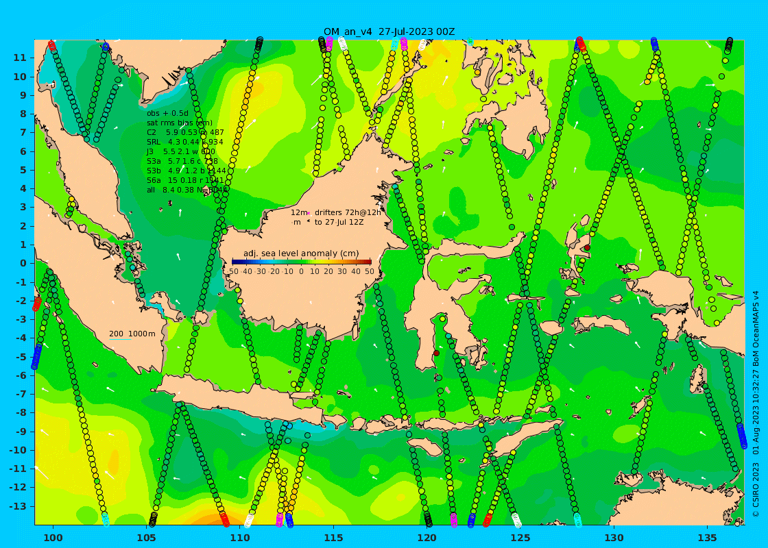Click latitude label 4 on the y-axis
Image resolution: width=768 pixels, height=548 pixels.
pos(23,188)
